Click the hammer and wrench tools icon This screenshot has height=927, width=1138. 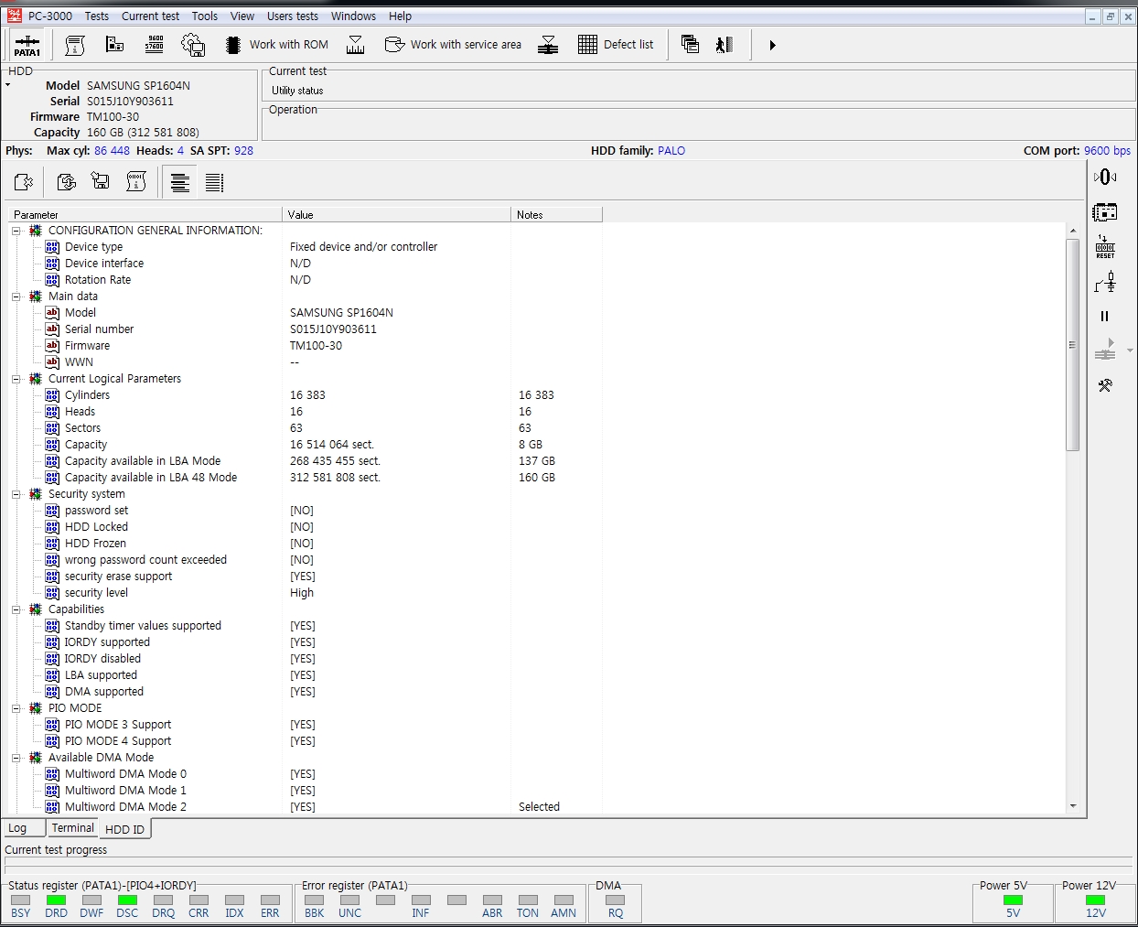click(1105, 386)
